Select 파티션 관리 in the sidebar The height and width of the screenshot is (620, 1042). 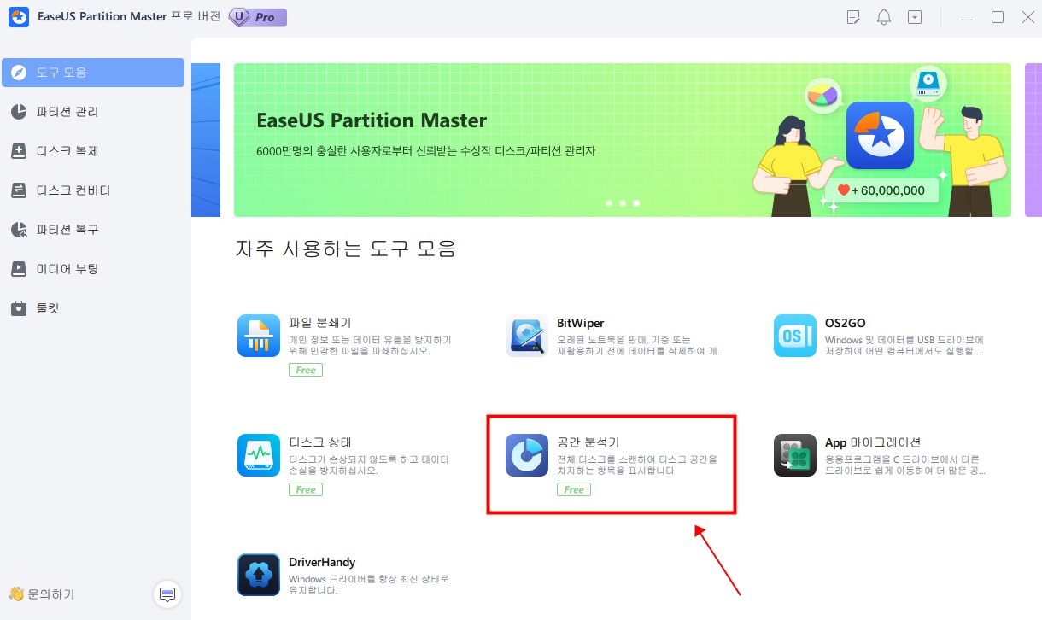point(67,112)
